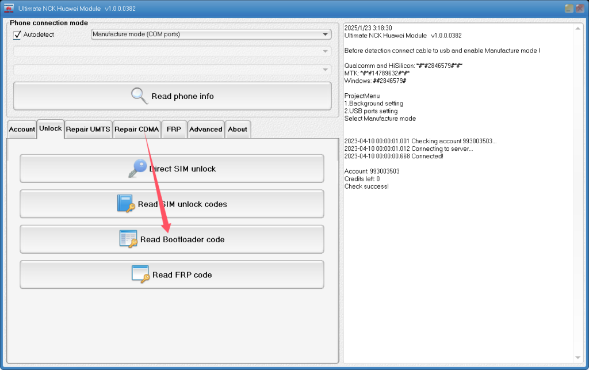The image size is (589, 370).
Task: Minimize the Ultimate NCK Huawei Module window
Action: 569,8
